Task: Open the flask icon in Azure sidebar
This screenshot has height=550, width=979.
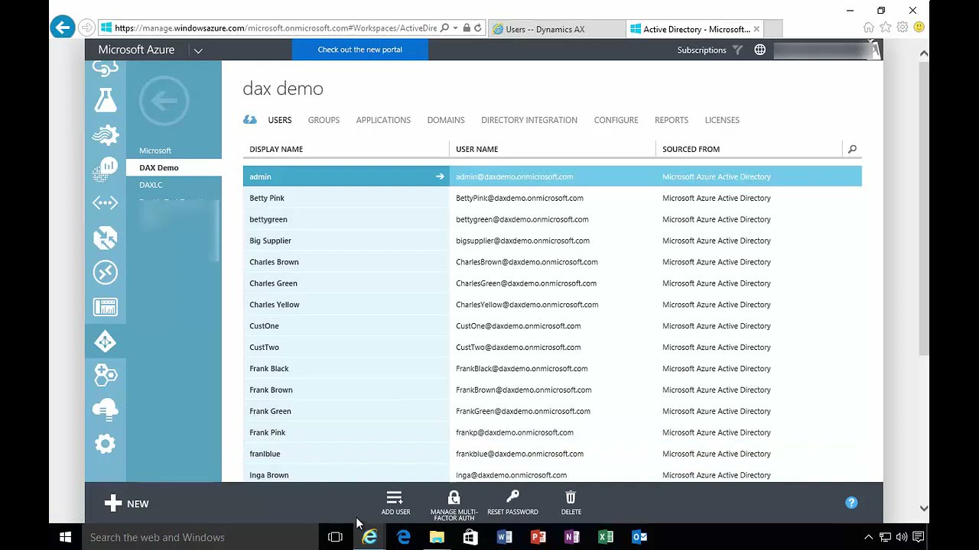Action: pyautogui.click(x=106, y=100)
